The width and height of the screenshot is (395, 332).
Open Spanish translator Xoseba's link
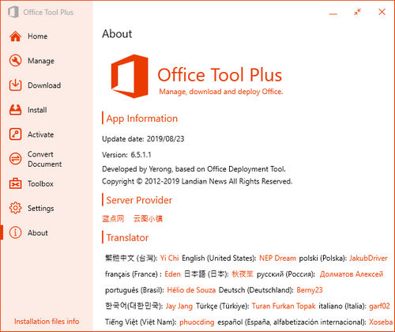pyautogui.click(x=381, y=322)
